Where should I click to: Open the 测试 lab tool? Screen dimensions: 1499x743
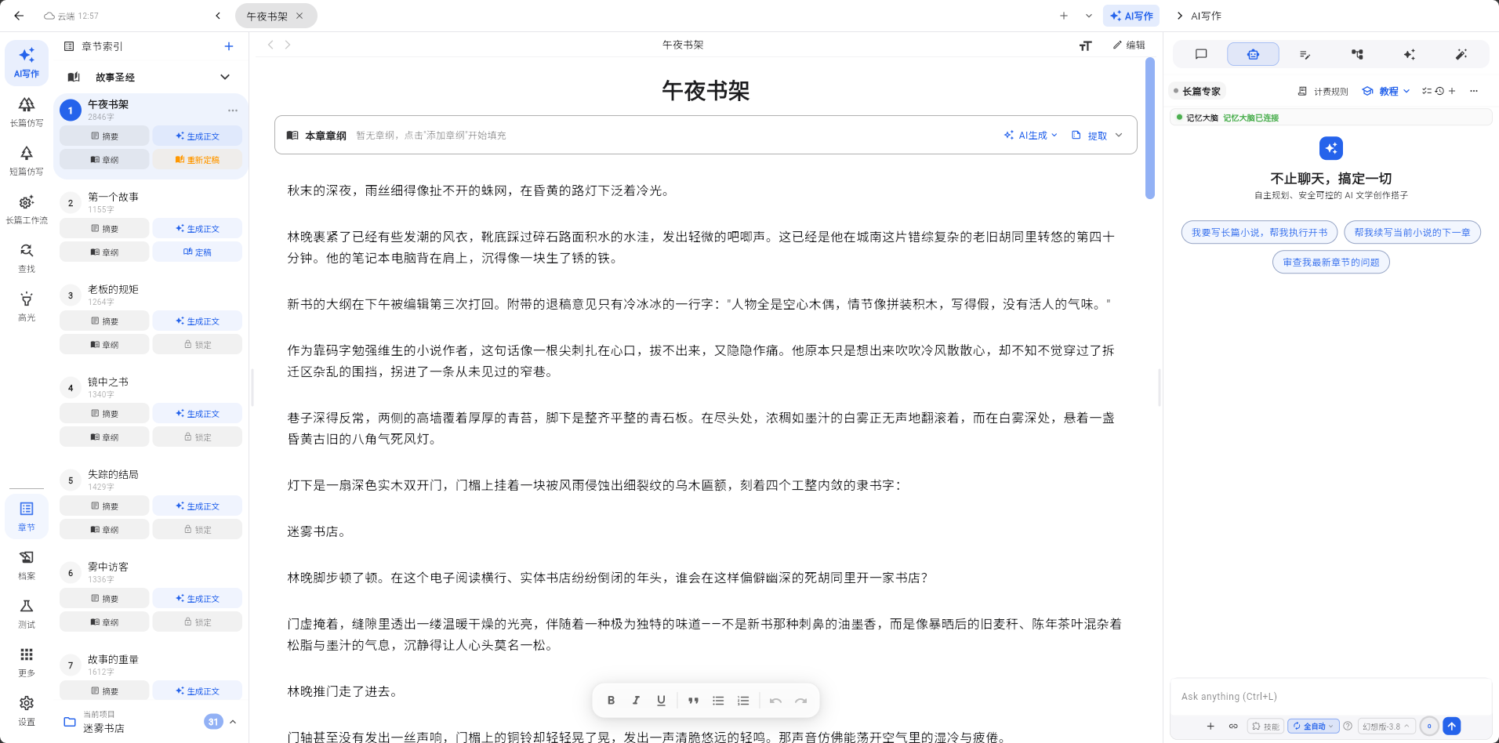click(27, 613)
